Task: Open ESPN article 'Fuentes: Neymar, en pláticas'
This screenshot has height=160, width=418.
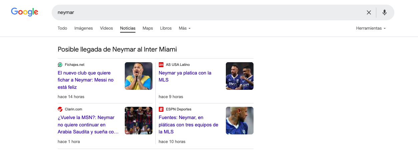Action: (x=188, y=124)
